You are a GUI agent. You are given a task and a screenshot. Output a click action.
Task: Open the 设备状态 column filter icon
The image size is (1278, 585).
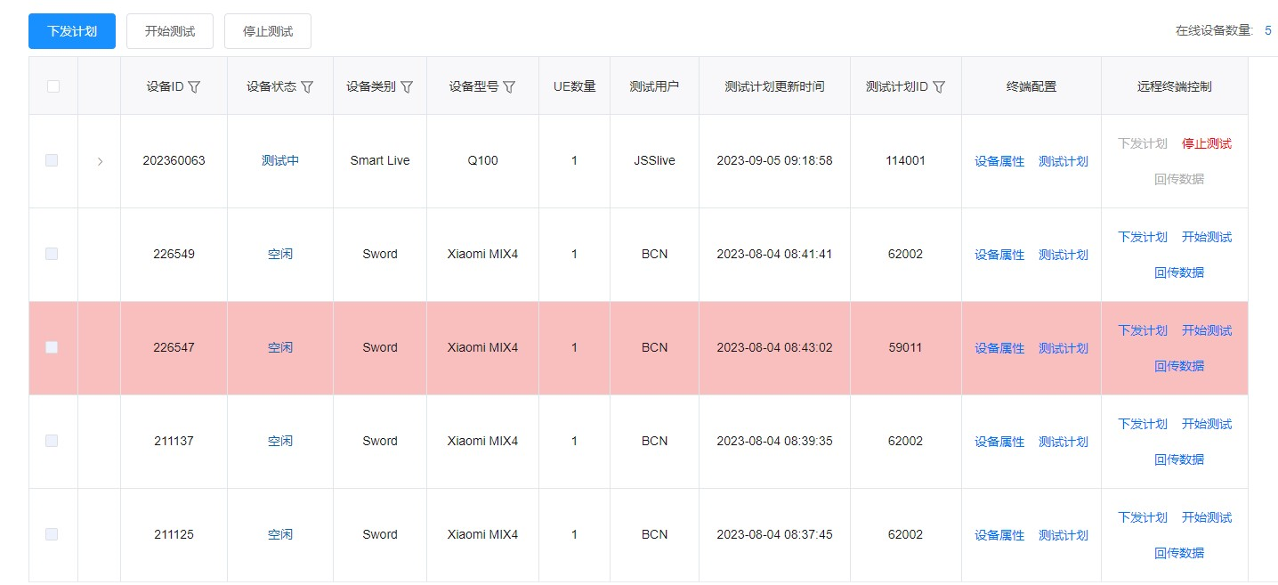click(x=307, y=87)
